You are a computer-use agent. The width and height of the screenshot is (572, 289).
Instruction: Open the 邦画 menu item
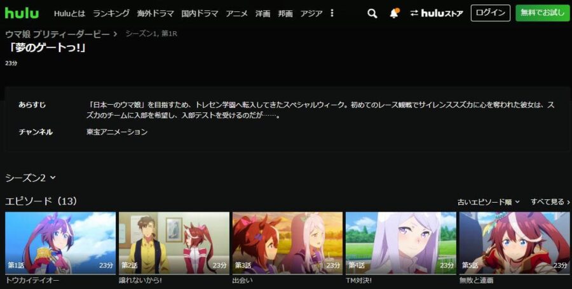(x=285, y=13)
